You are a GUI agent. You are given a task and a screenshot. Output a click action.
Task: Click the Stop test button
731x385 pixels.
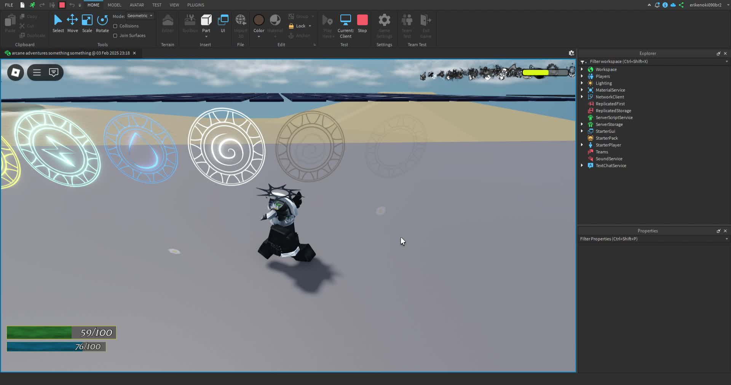tap(362, 23)
